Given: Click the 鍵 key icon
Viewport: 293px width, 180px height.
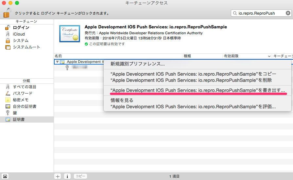Looking at the screenshot, I should click(8, 113).
